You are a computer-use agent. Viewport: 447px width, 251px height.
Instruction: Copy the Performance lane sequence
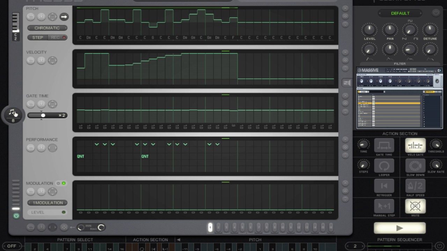click(31, 148)
